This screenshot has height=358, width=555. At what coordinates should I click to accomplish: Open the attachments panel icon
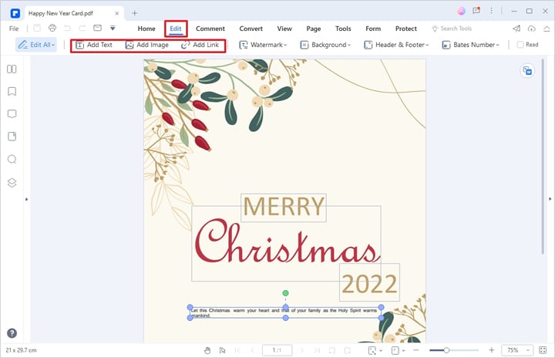coord(12,137)
